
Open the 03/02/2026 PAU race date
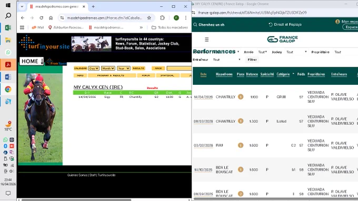(203, 145)
